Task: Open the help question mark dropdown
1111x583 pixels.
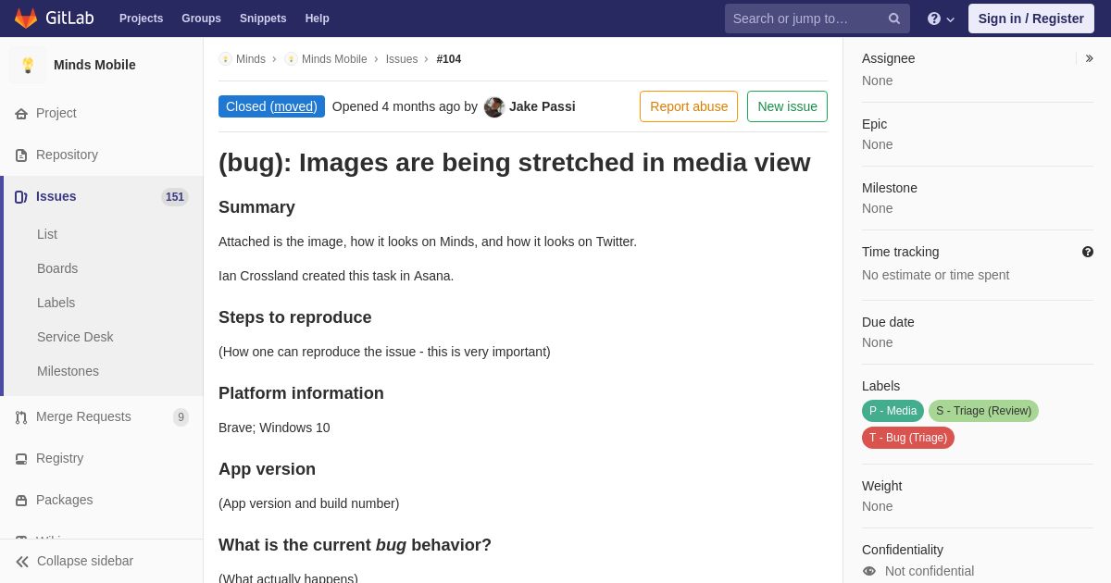Action: 941,19
